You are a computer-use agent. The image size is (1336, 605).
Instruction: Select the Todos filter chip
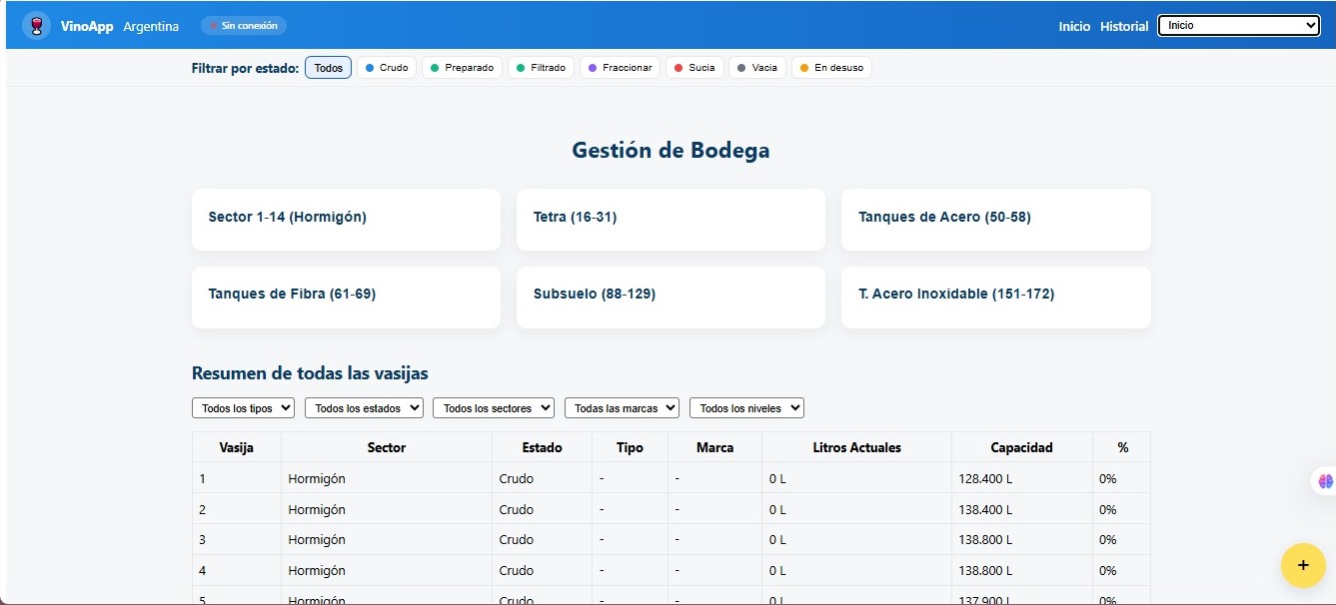point(328,68)
